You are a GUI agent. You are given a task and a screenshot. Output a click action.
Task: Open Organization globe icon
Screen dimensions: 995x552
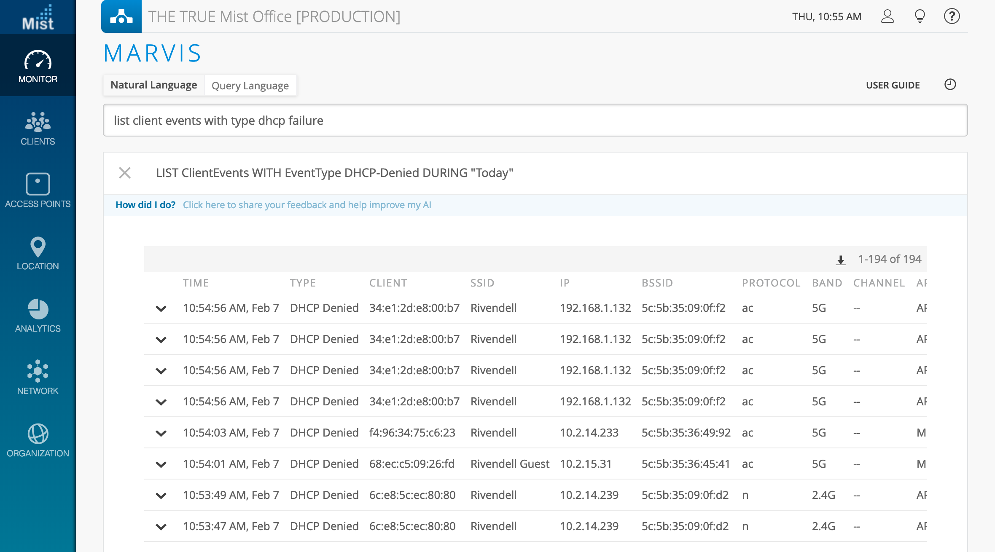point(38,440)
